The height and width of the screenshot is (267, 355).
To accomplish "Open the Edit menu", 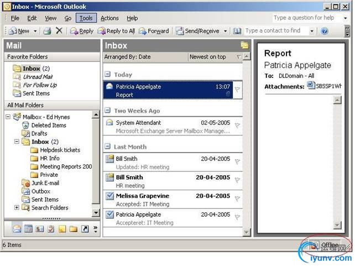I will click(32, 18).
